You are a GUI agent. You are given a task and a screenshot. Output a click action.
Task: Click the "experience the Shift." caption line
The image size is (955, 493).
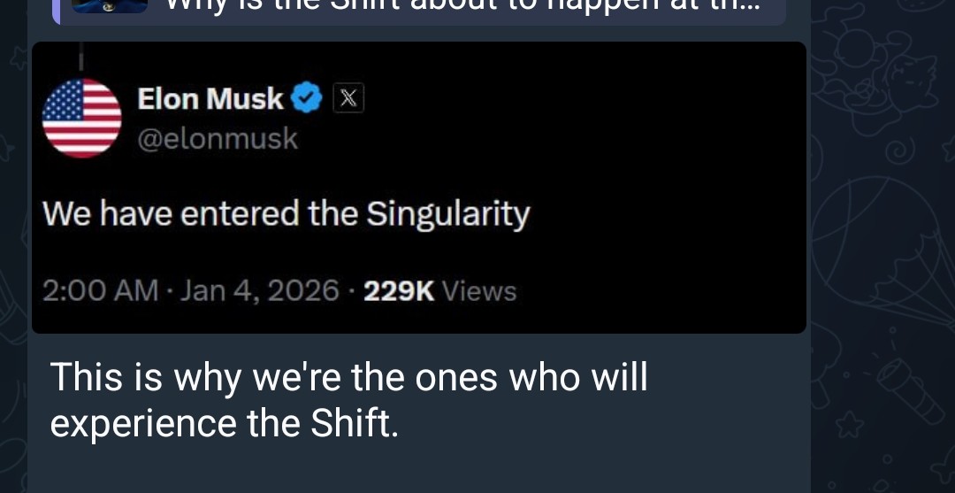tap(225, 424)
